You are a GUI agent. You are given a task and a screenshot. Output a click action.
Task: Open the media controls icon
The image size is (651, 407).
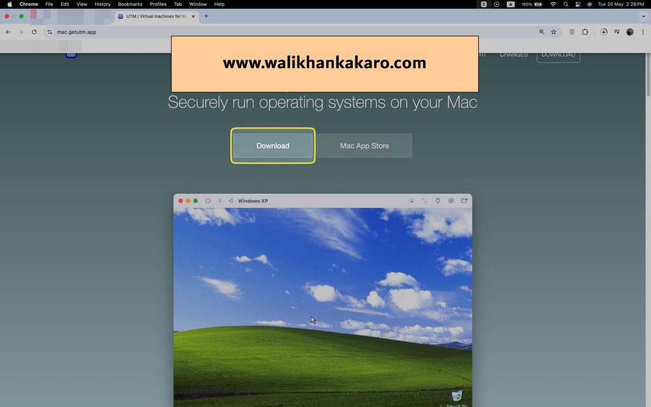[x=617, y=32]
